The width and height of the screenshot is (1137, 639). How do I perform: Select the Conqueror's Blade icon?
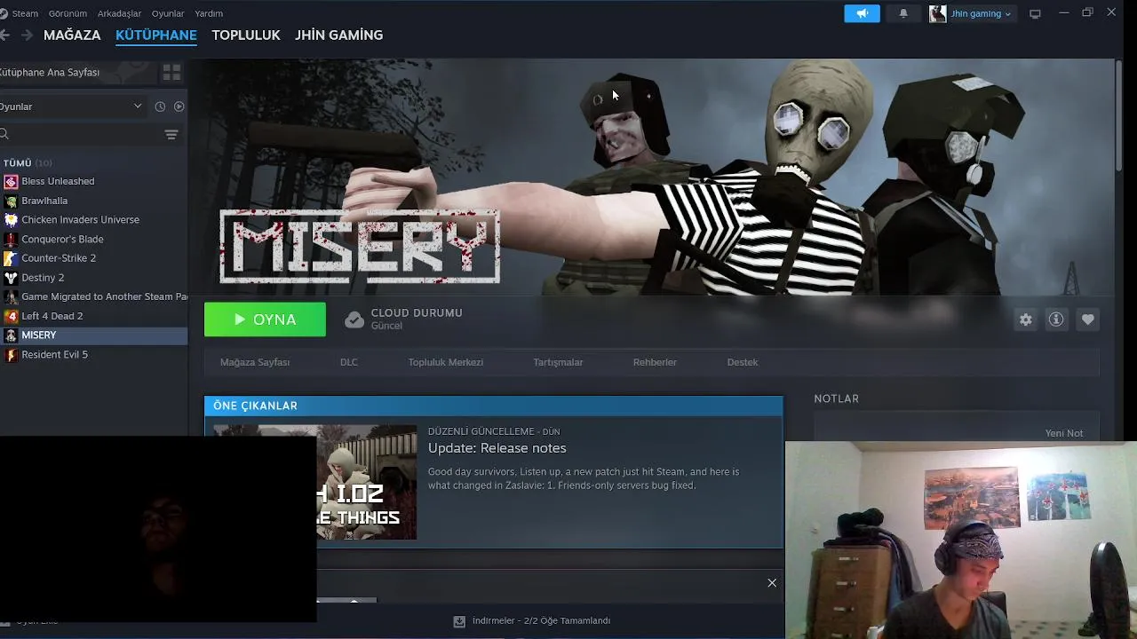coord(11,239)
